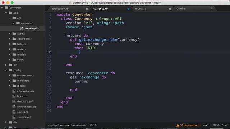This screenshot has height=129, width=230.
Task: Open secrets.yml in the tree view
Action: pos(24,117)
